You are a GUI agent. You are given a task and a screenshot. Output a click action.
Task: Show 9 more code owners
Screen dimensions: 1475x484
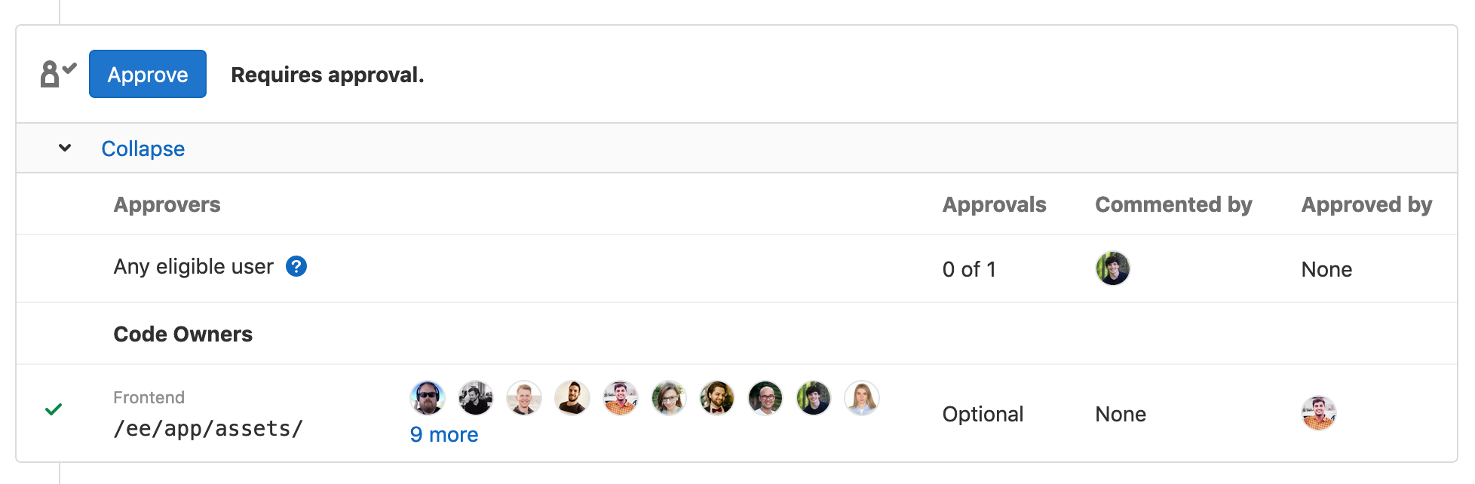coord(444,434)
